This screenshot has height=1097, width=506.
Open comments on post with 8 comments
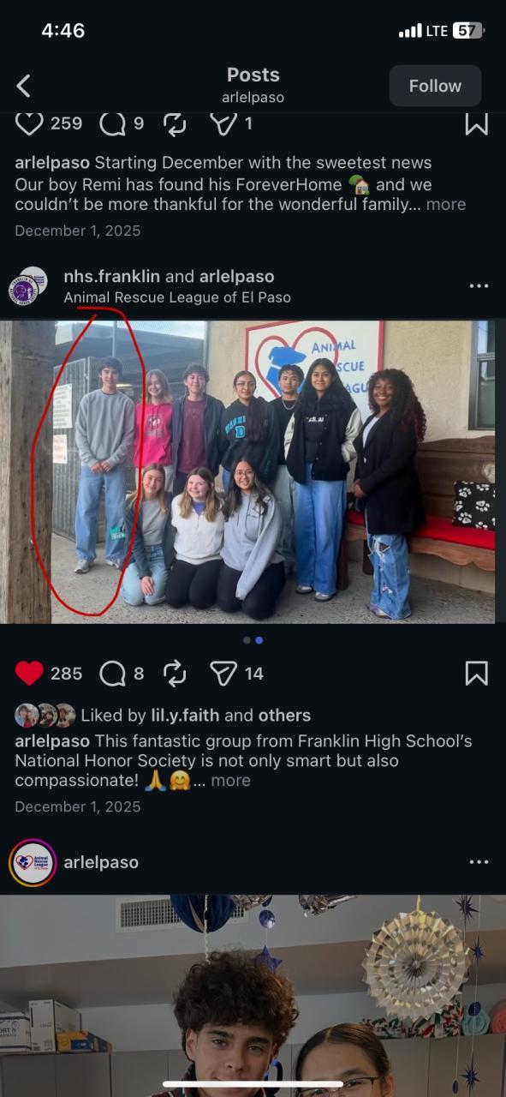point(113,674)
